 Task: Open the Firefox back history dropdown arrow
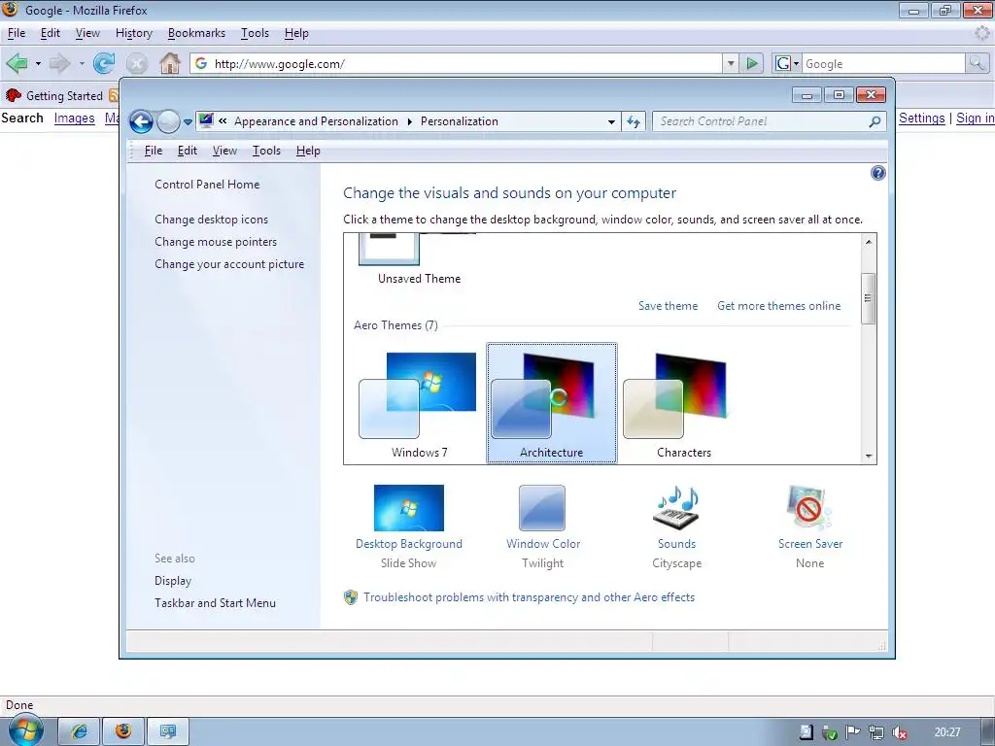coord(38,63)
